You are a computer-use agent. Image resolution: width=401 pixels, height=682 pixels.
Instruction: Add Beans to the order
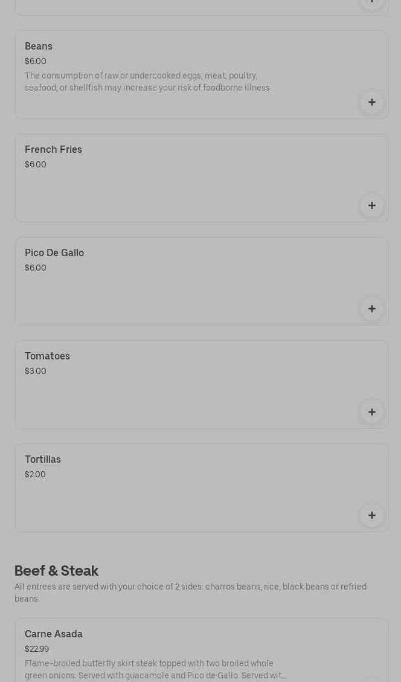coord(371,102)
